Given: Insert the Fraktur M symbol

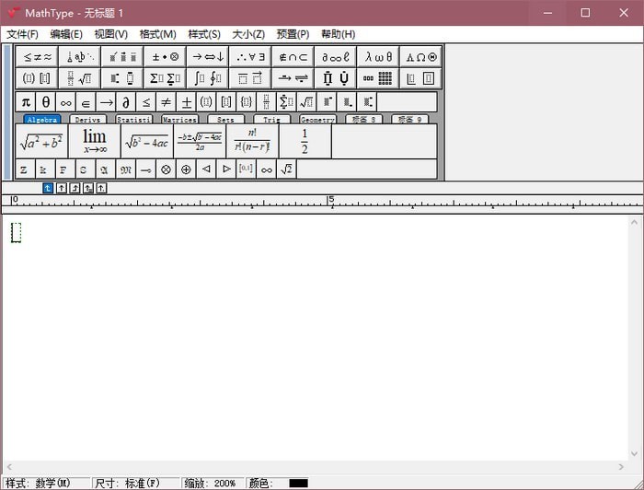Looking at the screenshot, I should click(125, 169).
